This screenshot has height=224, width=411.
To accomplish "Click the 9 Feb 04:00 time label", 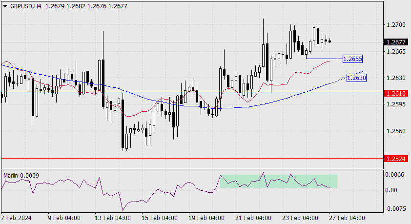I will pyautogui.click(x=64, y=218).
